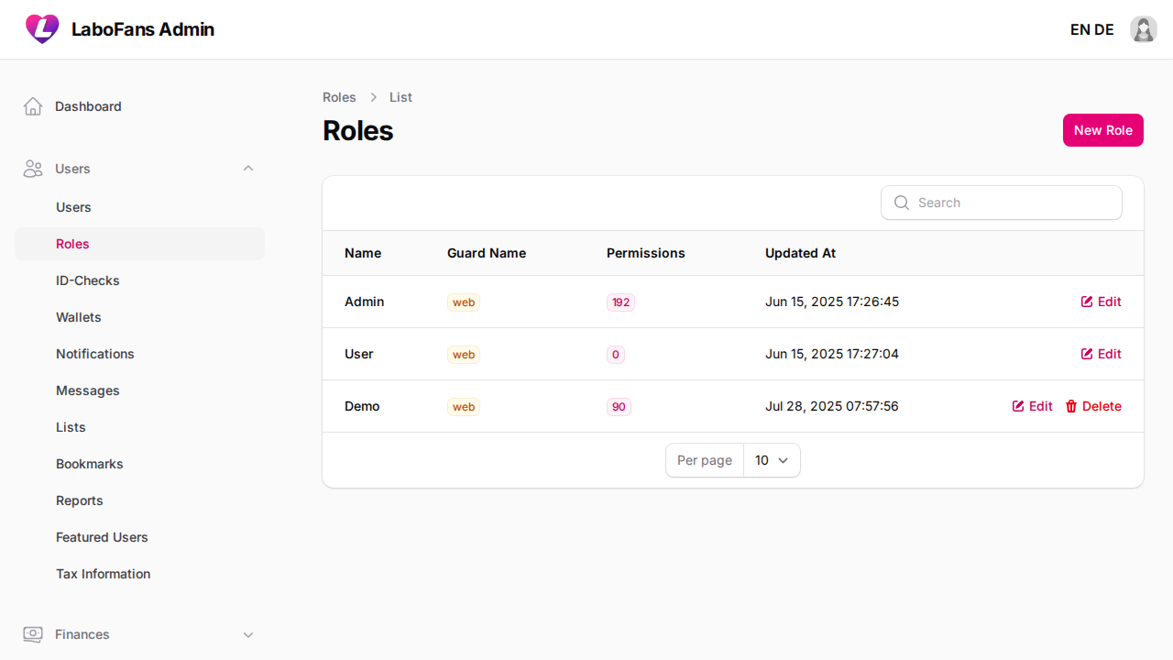Open Bookmarks in sidebar
The height and width of the screenshot is (660, 1173).
(139, 464)
